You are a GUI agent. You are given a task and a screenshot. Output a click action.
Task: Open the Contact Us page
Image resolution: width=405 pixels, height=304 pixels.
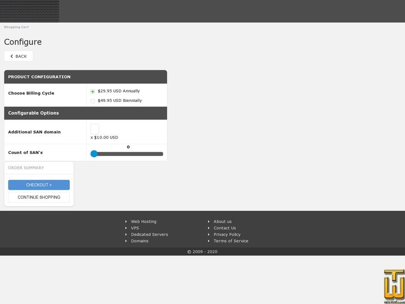coord(224,228)
